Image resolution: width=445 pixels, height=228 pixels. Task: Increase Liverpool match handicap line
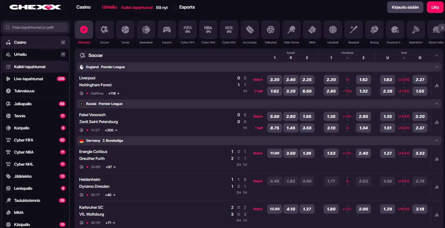click(347, 76)
